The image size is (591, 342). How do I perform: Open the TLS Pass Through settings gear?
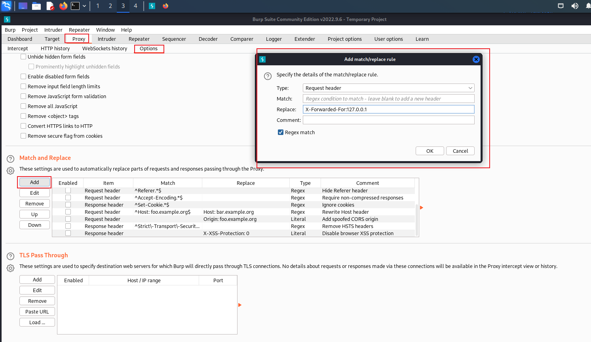point(11,268)
